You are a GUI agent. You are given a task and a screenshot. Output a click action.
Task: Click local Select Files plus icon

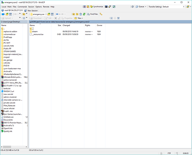click(24, 18)
